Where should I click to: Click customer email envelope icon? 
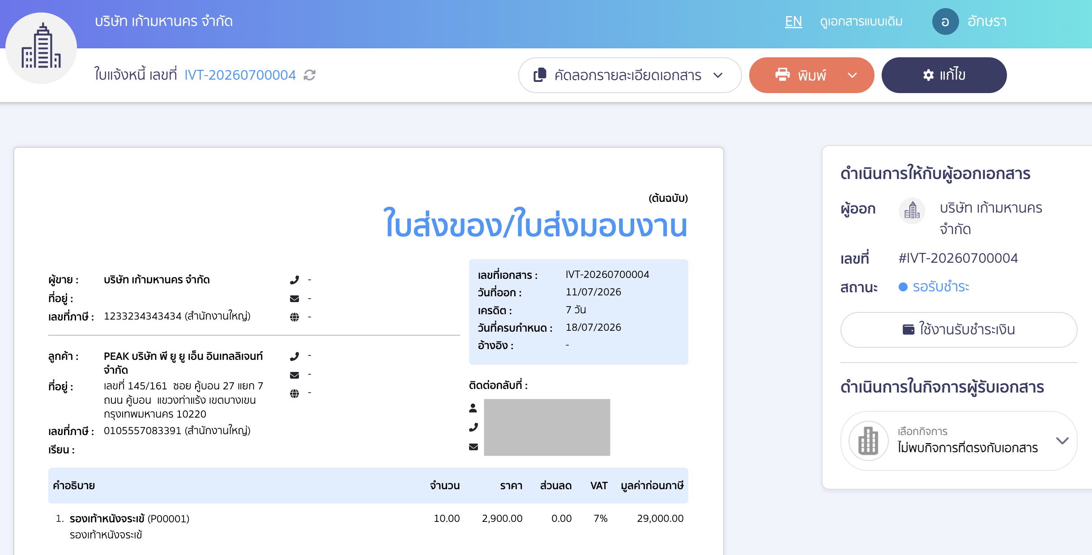(294, 375)
